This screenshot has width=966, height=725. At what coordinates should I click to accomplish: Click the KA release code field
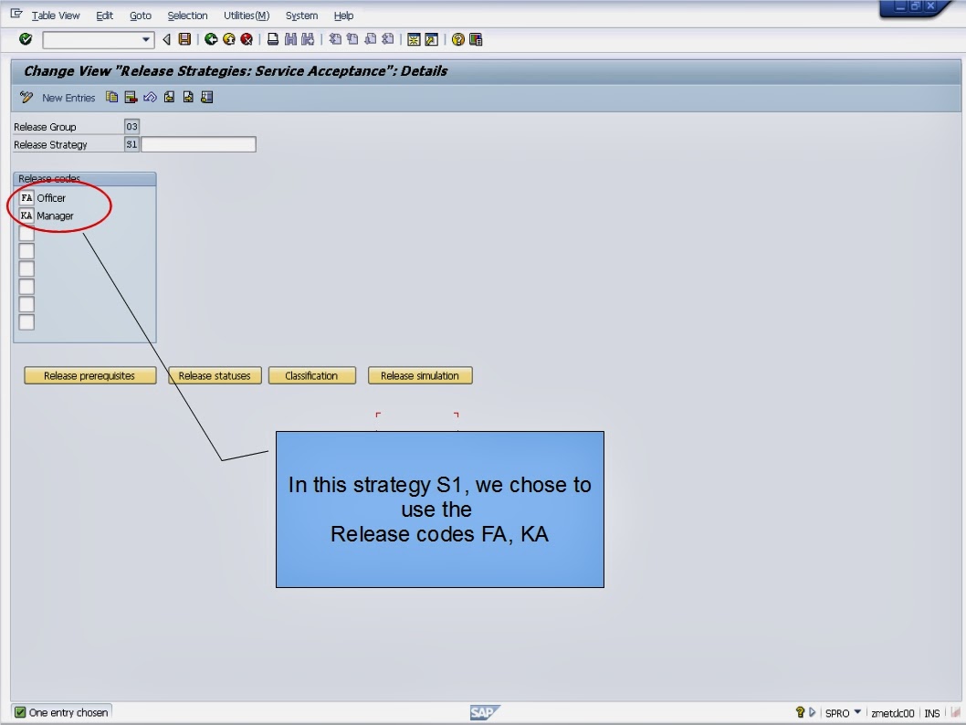(26, 215)
